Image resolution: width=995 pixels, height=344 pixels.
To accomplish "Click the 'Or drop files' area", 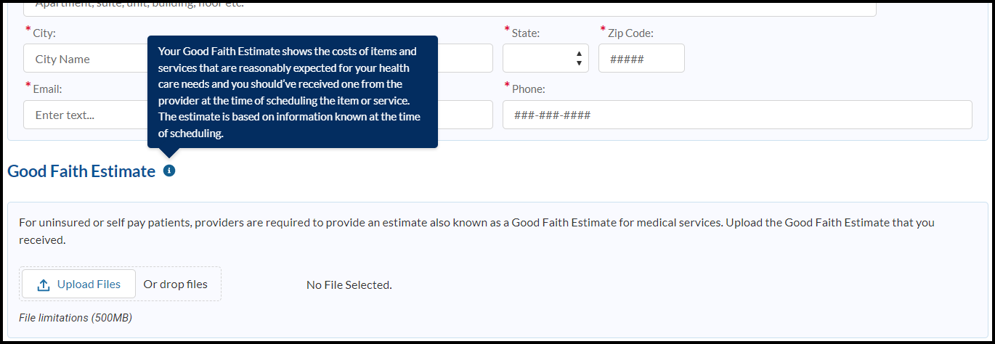I will coord(176,284).
